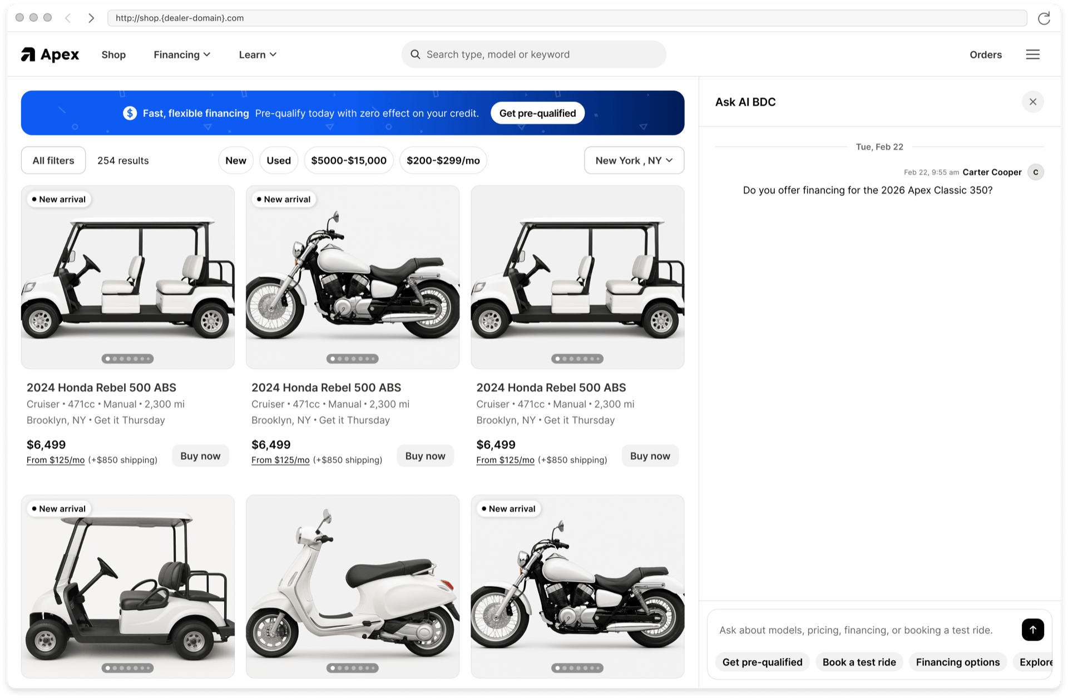
Task: Click the browser address bar
Action: tap(567, 18)
